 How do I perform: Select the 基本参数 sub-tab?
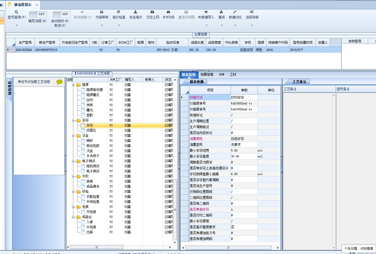(197, 82)
